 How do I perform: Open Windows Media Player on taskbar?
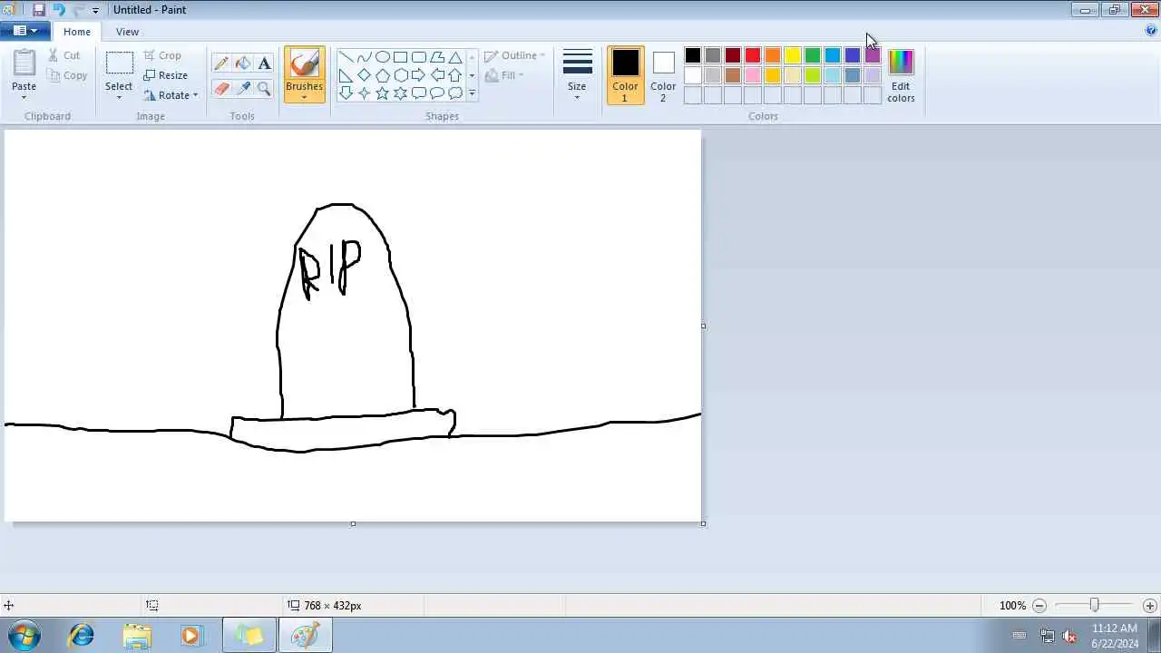tap(191, 636)
